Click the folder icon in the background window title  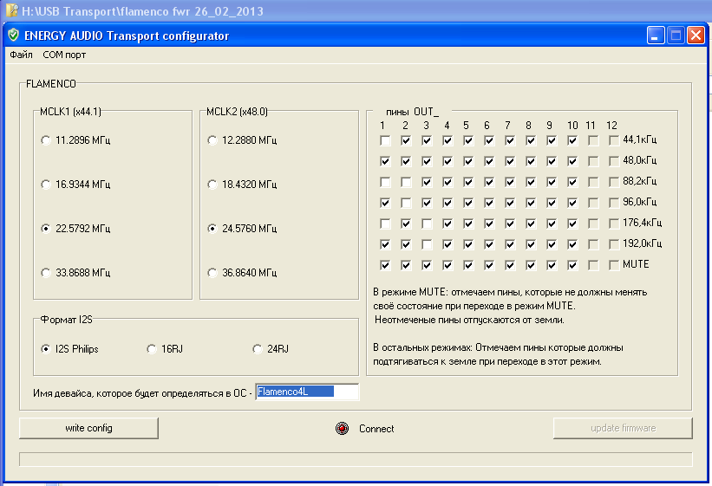[x=12, y=10]
